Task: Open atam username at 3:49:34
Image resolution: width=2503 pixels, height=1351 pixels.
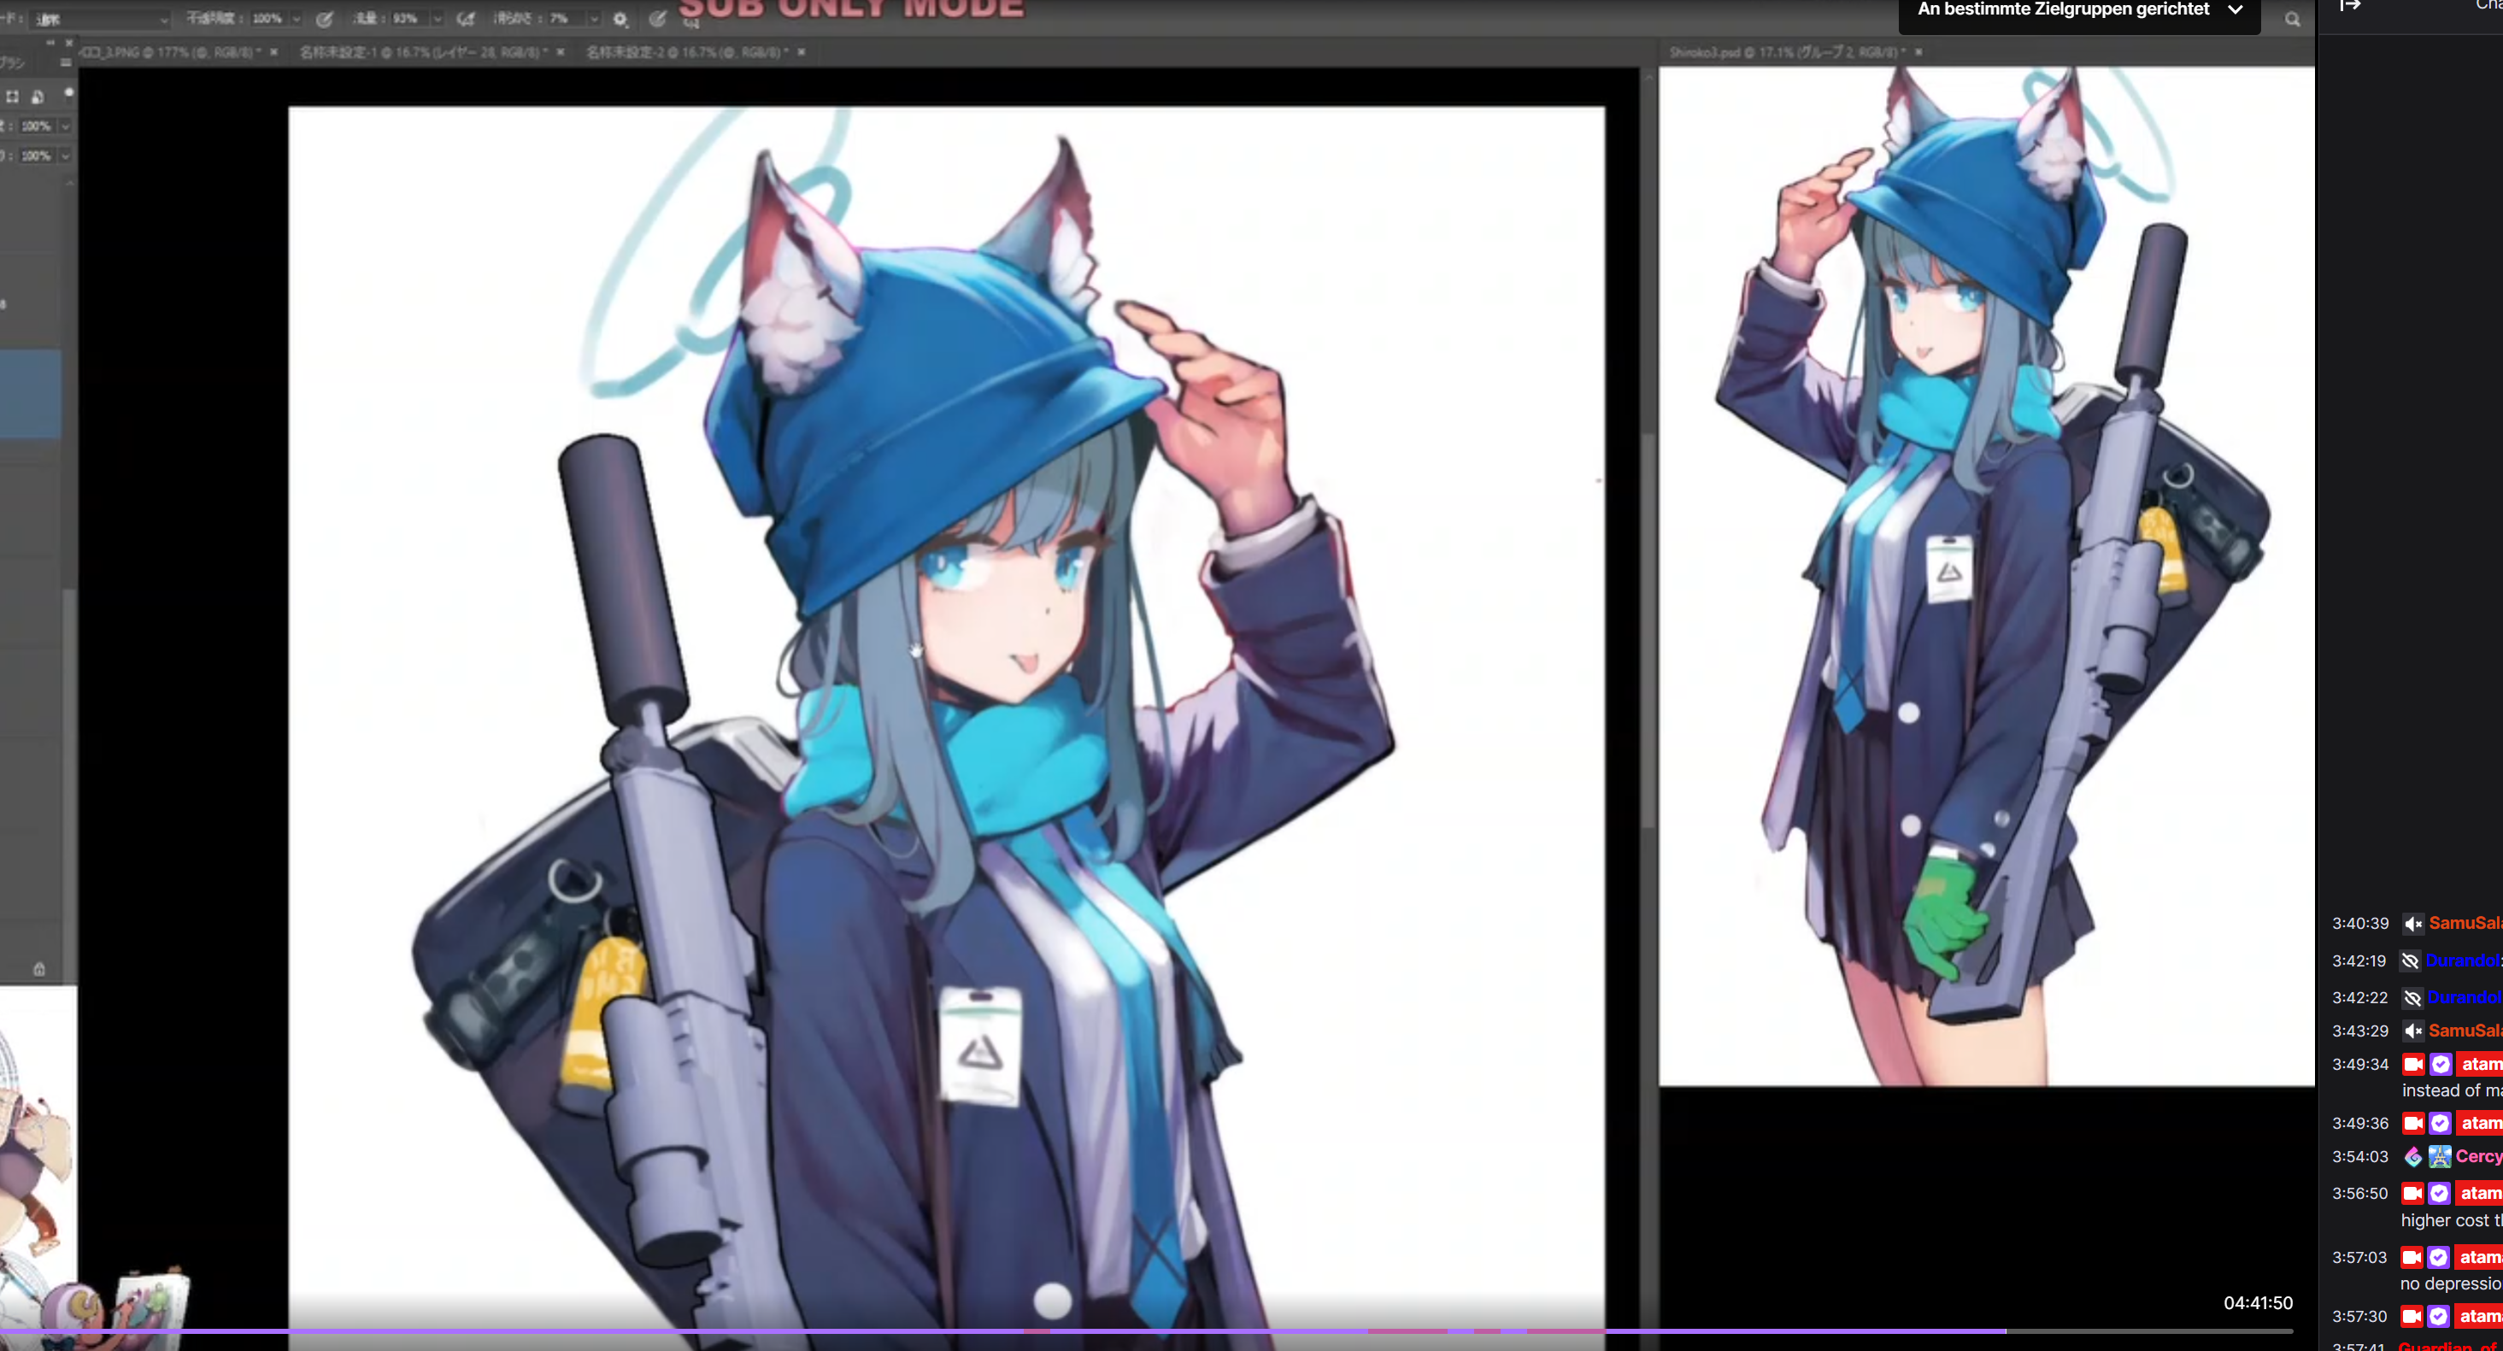Action: [x=2481, y=1064]
